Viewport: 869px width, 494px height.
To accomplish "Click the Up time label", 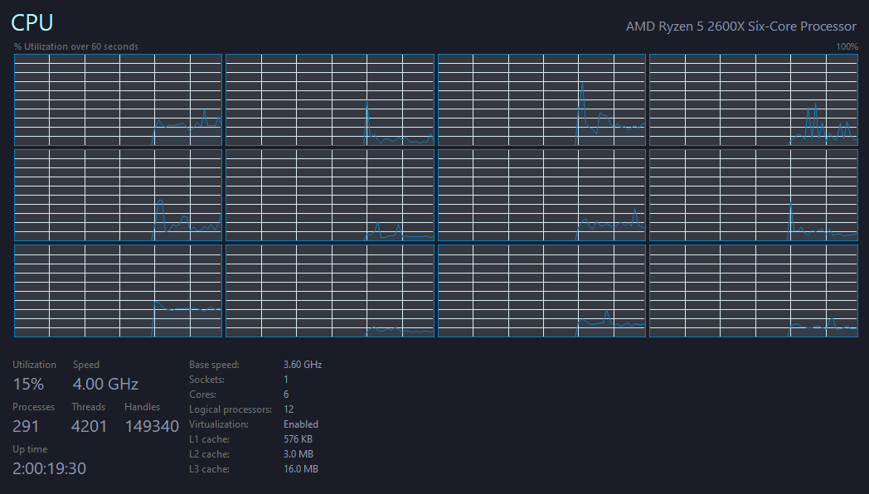I will point(30,449).
